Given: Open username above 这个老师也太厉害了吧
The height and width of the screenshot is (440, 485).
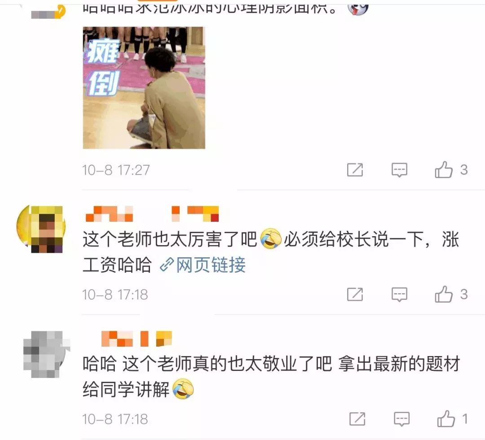Looking at the screenshot, I should pos(152,214).
